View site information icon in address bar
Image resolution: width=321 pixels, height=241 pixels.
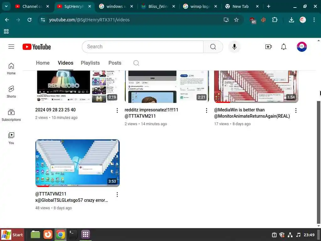(43, 20)
